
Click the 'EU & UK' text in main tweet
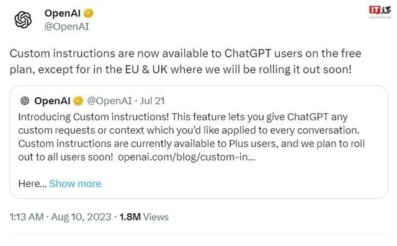[x=146, y=69]
